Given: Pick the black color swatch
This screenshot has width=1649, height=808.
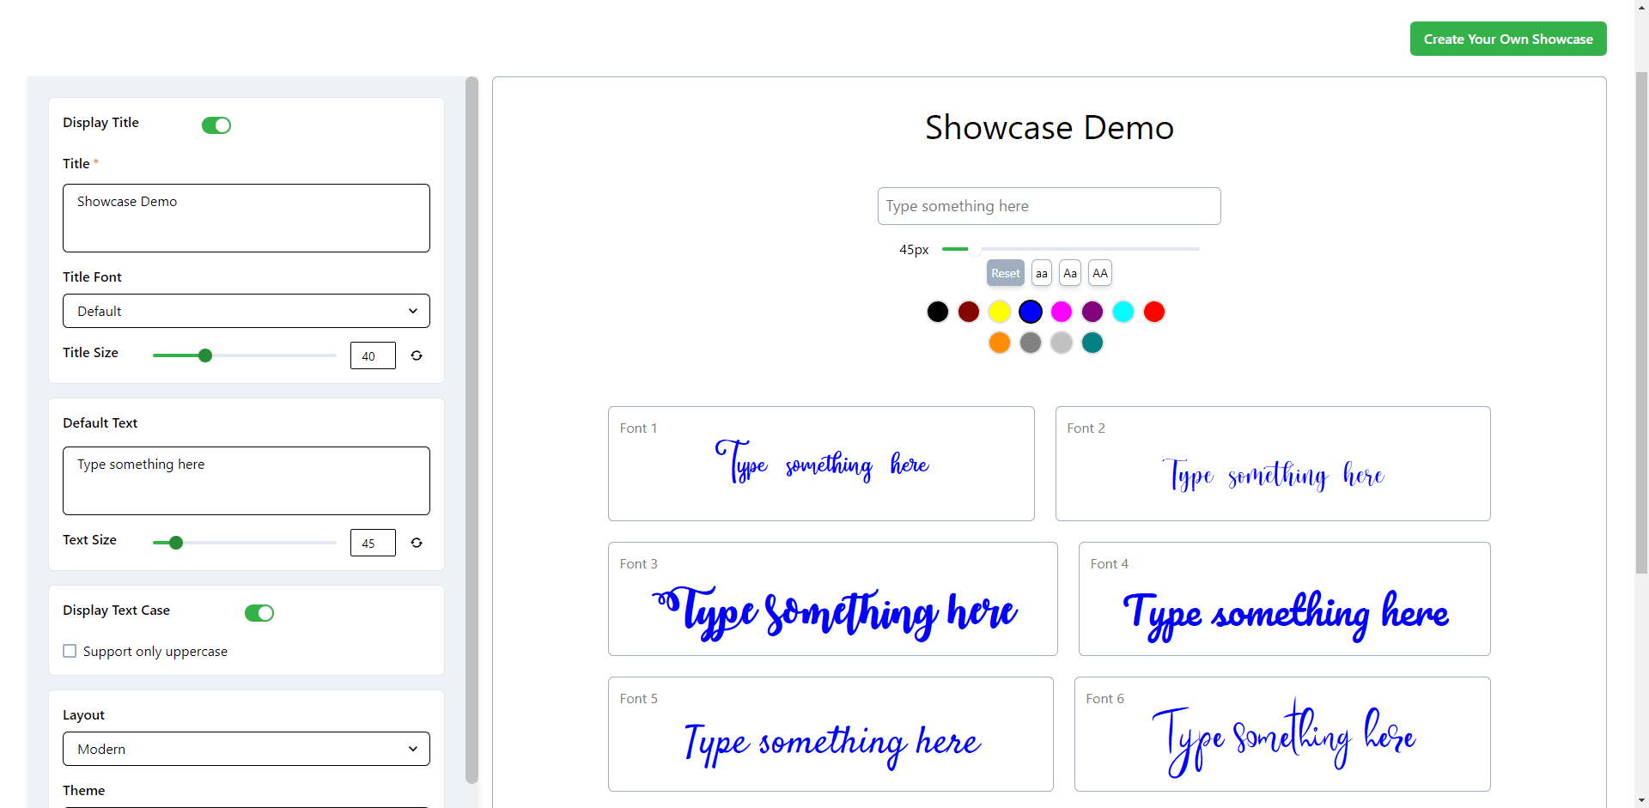Looking at the screenshot, I should point(937,312).
